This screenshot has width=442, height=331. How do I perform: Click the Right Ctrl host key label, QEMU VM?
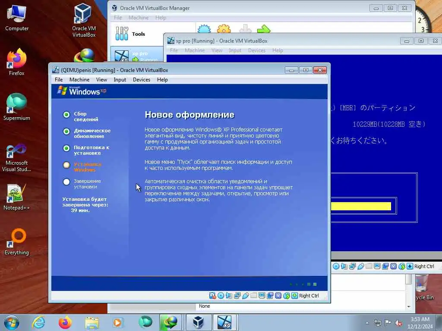click(309, 296)
